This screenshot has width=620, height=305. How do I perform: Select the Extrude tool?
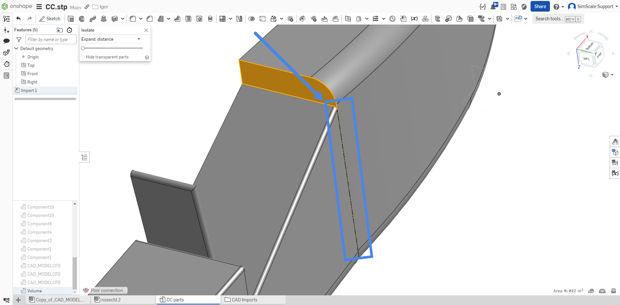71,19
